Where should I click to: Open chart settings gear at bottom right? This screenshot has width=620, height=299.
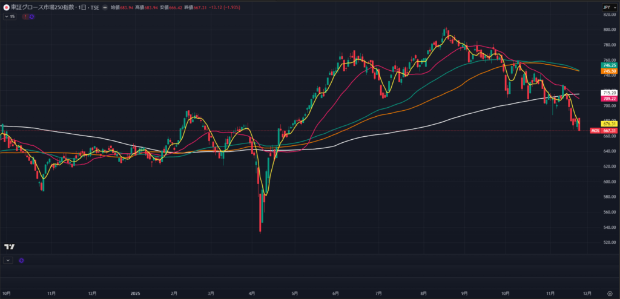click(x=609, y=292)
